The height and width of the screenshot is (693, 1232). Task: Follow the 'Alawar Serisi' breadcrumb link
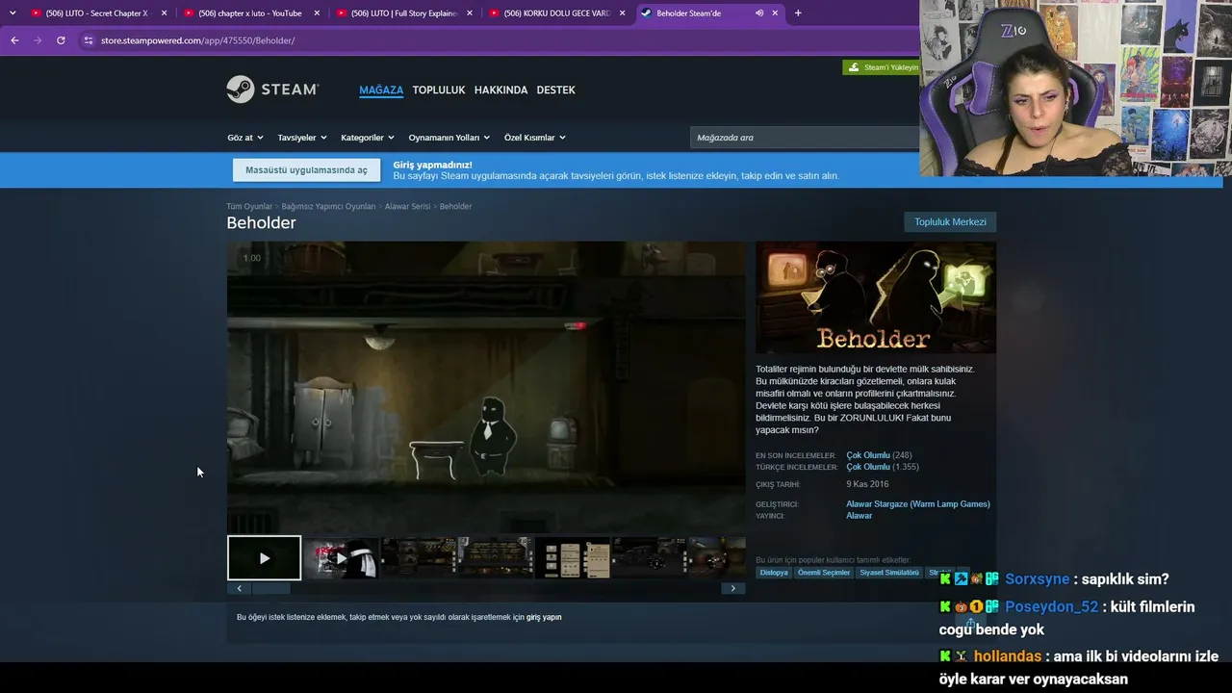pos(407,207)
